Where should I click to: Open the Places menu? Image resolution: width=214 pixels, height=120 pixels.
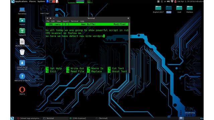click(x=32, y=1)
